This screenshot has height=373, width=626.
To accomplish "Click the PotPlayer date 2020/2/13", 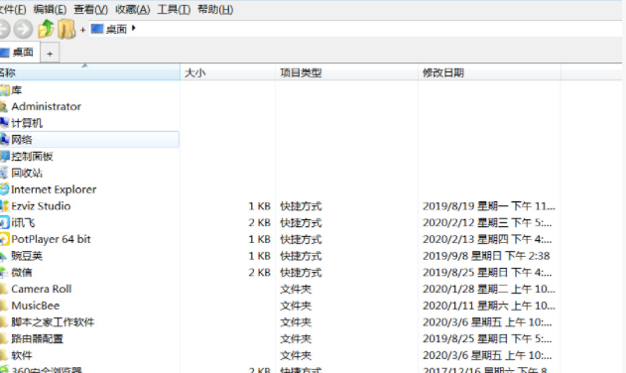I will click(x=487, y=239).
